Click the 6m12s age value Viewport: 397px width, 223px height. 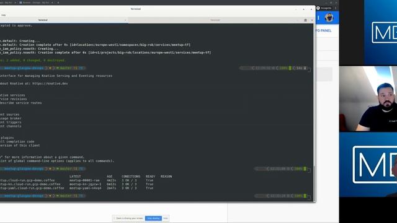[x=112, y=185]
